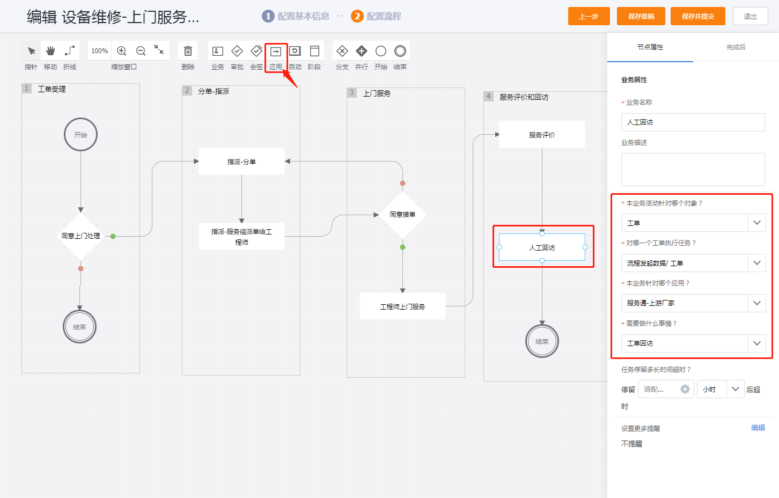779x498 pixels.
Task: Select the 指派-分单 node
Action: pos(241,162)
